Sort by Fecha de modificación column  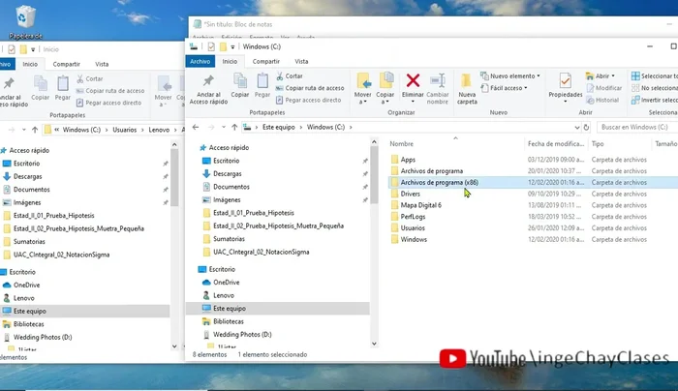(556, 144)
